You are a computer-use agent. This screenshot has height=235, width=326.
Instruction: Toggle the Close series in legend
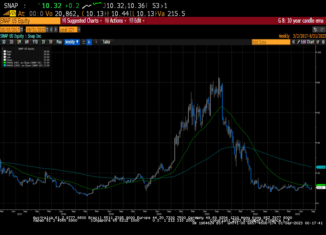5,60
